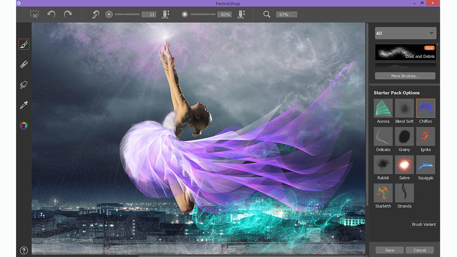This screenshot has width=457, height=257.
Task: Click the brush size value field
Action: click(x=149, y=14)
